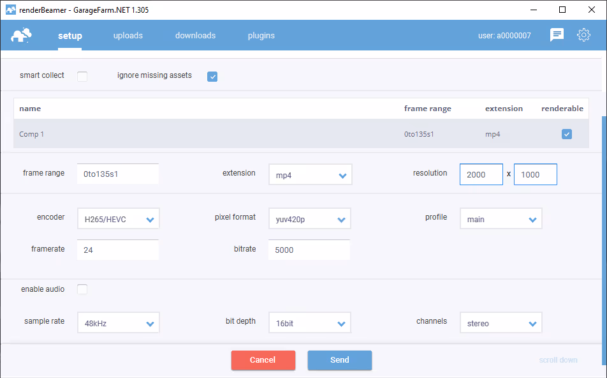607x378 pixels.
Task: Switch to the setup tab
Action: [70, 36]
